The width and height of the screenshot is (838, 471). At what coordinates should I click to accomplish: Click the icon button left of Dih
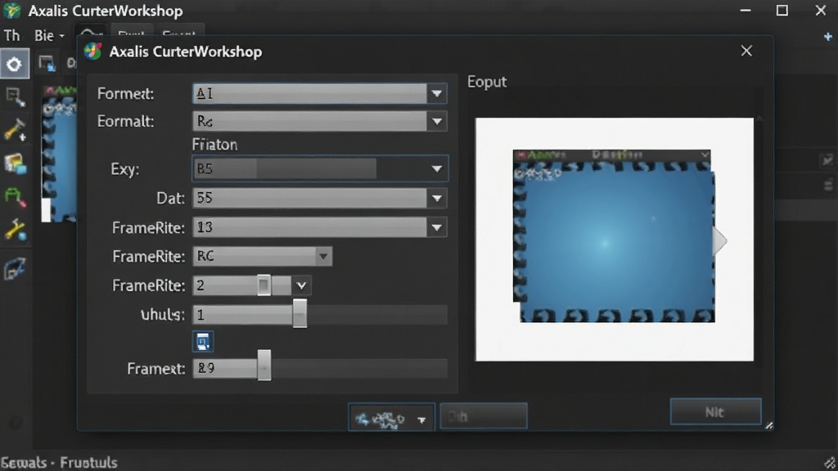click(391, 417)
